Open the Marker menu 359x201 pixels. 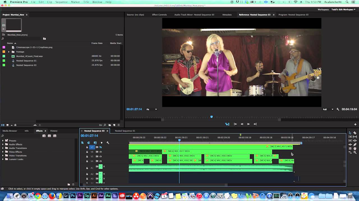tap(75, 2)
